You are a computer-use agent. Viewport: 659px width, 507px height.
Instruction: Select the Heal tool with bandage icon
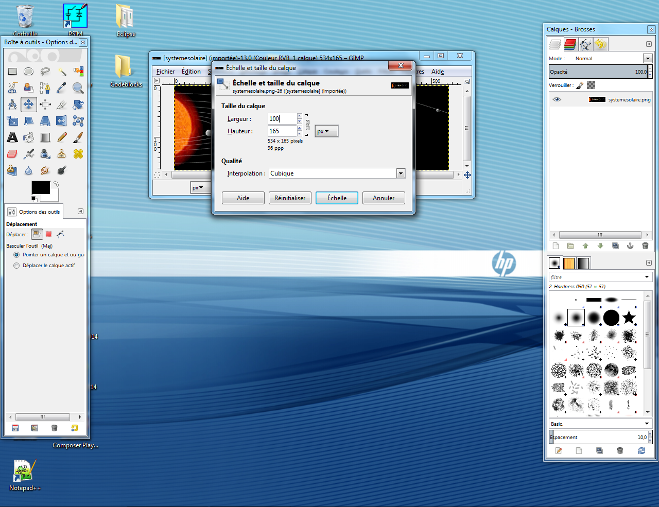[x=78, y=154]
